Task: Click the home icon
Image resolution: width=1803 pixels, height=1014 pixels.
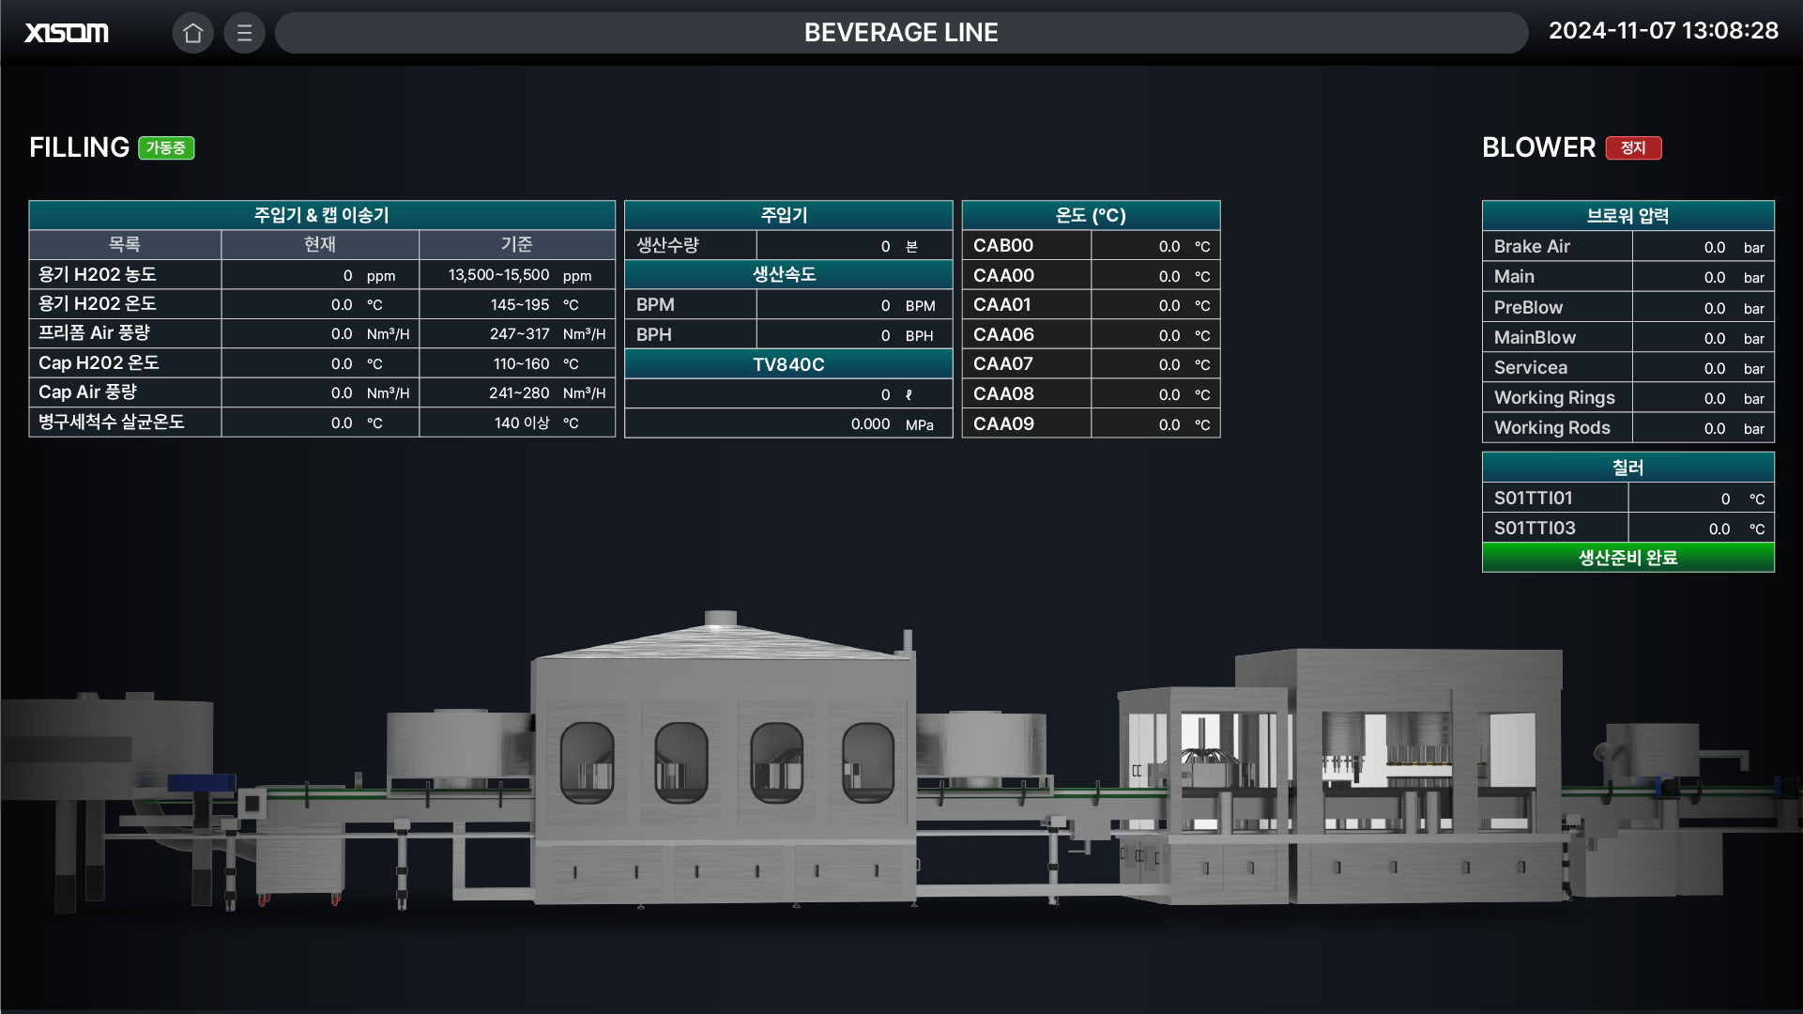Action: 193,33
